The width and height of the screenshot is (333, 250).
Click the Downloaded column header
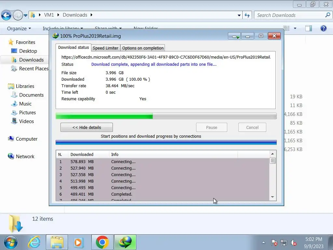[x=89, y=155]
